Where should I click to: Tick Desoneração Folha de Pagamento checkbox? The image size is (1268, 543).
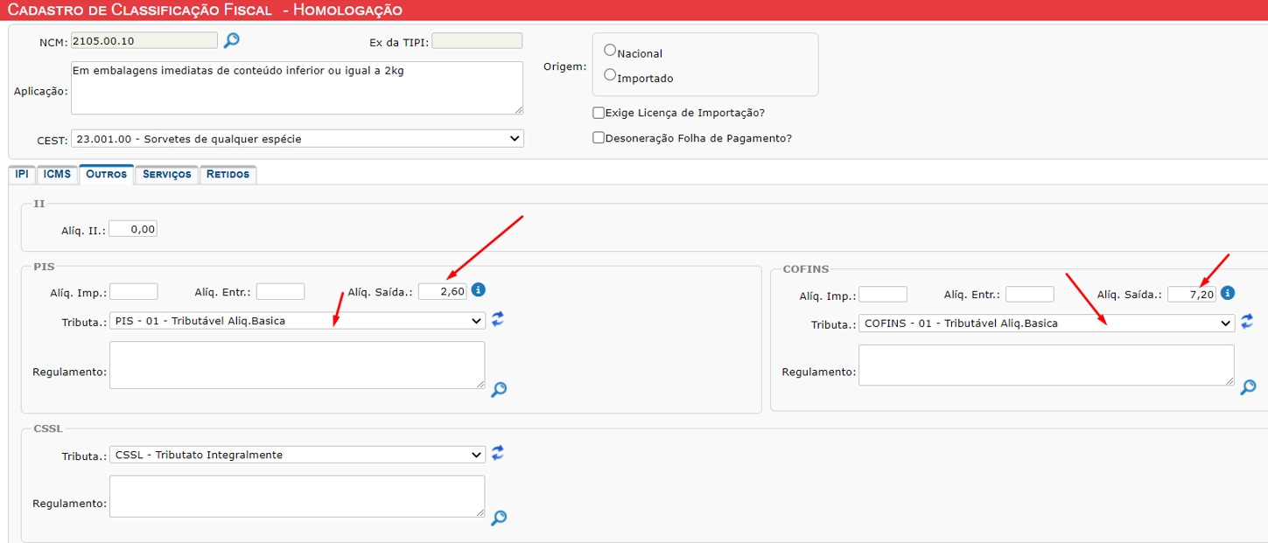click(x=599, y=138)
